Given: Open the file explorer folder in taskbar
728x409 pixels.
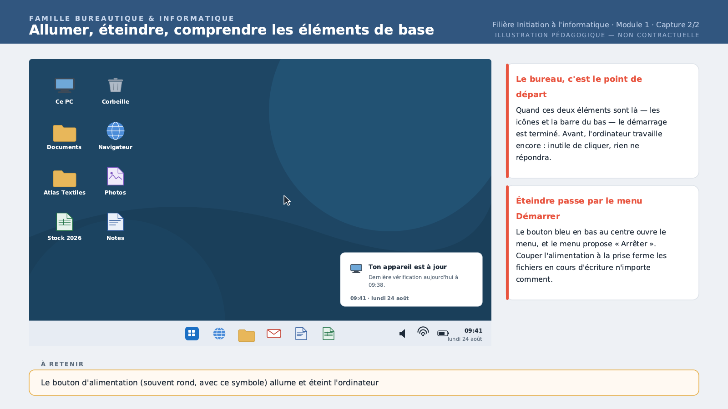Looking at the screenshot, I should click(247, 335).
